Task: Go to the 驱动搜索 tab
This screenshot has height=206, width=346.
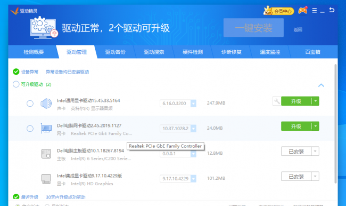Action: (x=154, y=52)
